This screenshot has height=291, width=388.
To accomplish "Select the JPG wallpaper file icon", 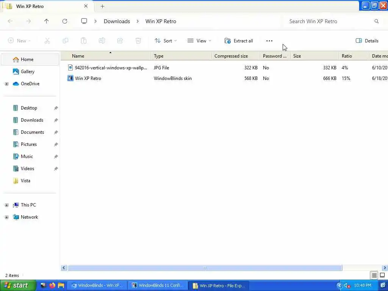I will pos(70,67).
